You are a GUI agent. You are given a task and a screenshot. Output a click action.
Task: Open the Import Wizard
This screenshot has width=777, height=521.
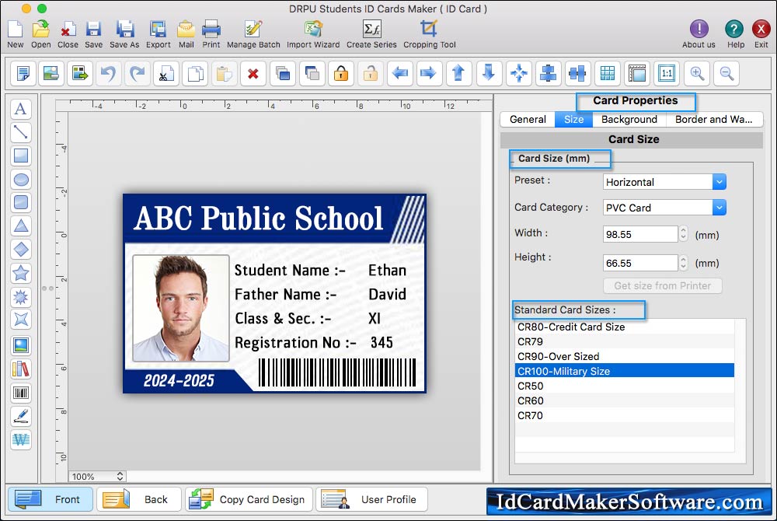pos(313,33)
